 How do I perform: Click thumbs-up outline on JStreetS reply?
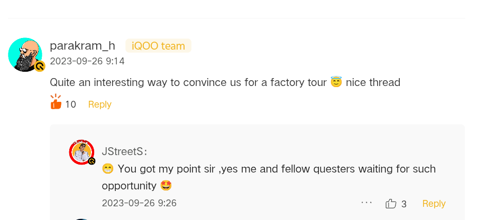(x=391, y=204)
